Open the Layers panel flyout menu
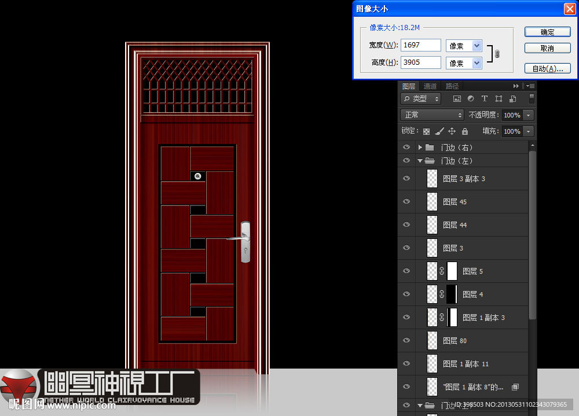This screenshot has height=416, width=579. (x=530, y=86)
